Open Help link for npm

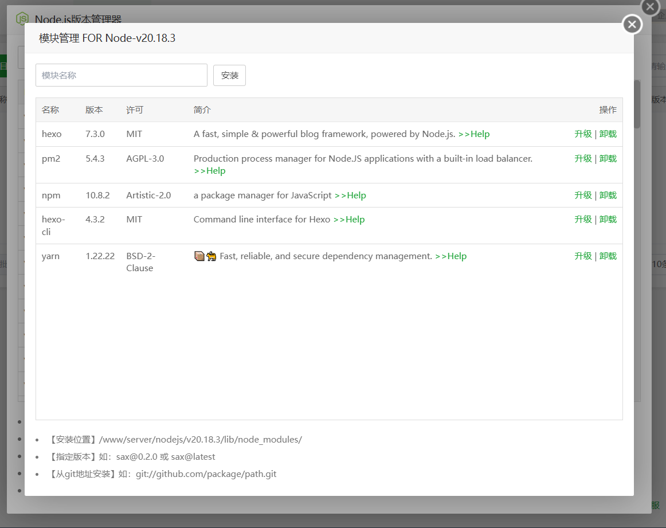click(350, 195)
